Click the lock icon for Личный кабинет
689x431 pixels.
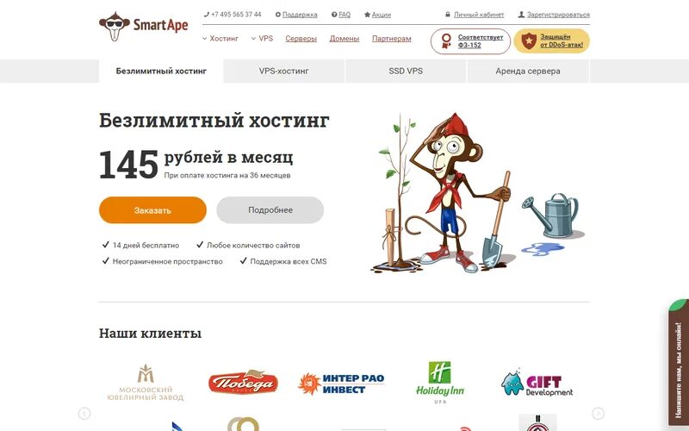tap(448, 15)
